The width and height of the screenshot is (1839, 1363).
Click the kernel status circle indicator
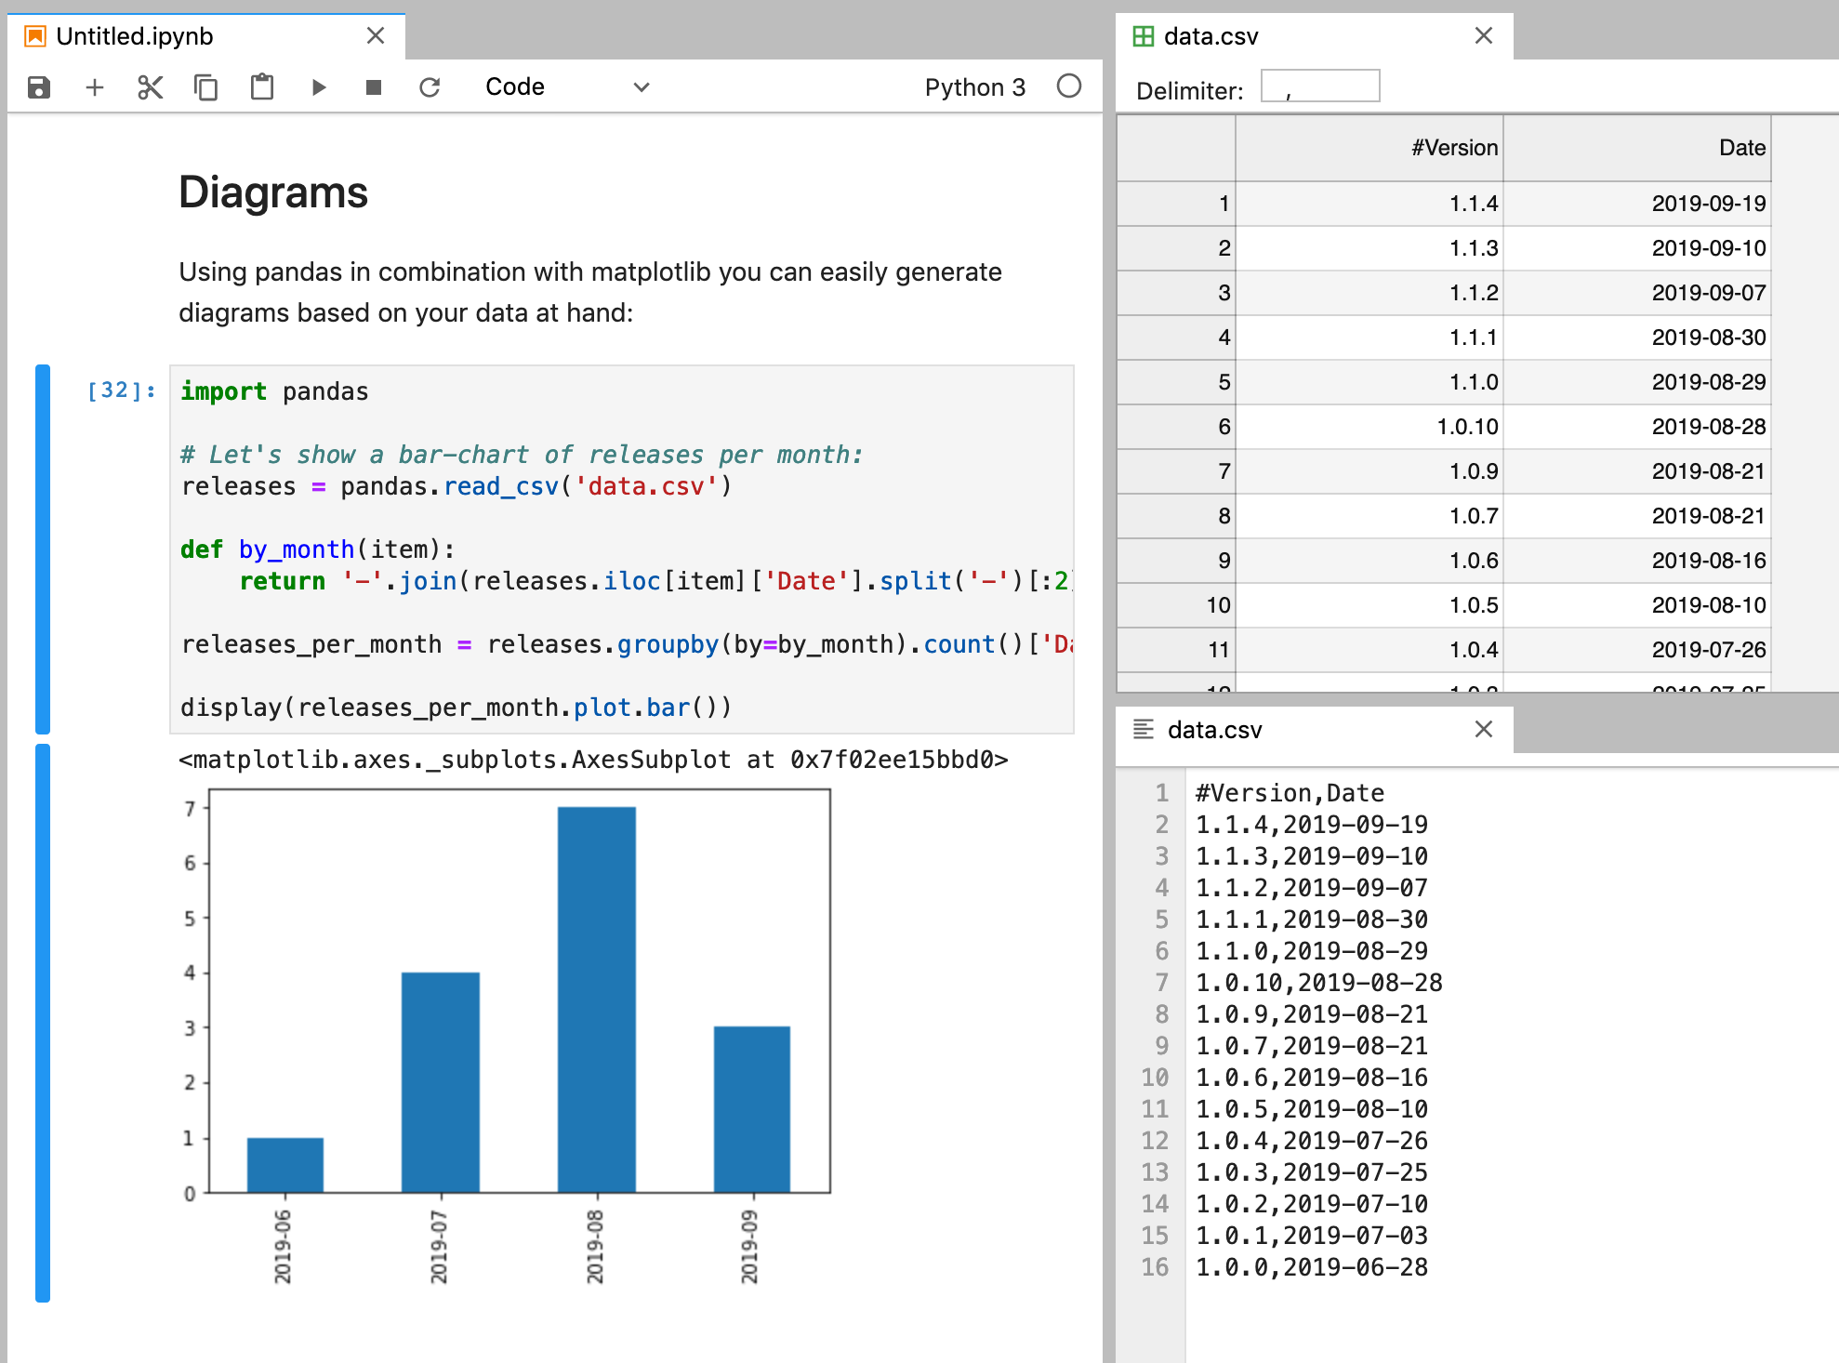(x=1069, y=86)
